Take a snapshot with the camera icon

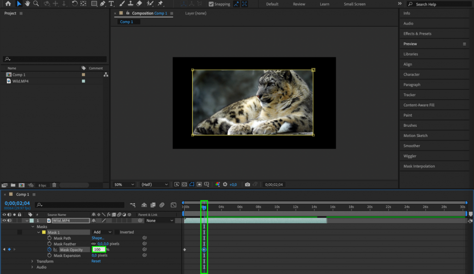(247, 184)
